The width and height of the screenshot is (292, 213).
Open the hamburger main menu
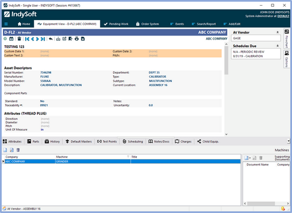click(6, 24)
